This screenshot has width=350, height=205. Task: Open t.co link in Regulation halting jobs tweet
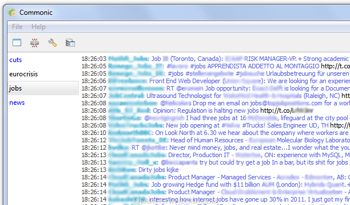click(287, 110)
